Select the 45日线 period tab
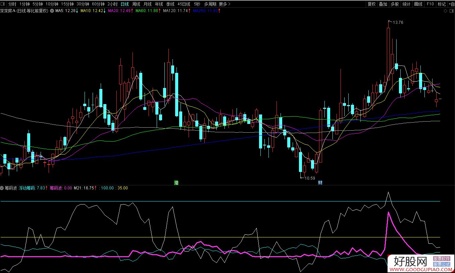Image resolution: width=455 pixels, height=273 pixels. click(184, 4)
